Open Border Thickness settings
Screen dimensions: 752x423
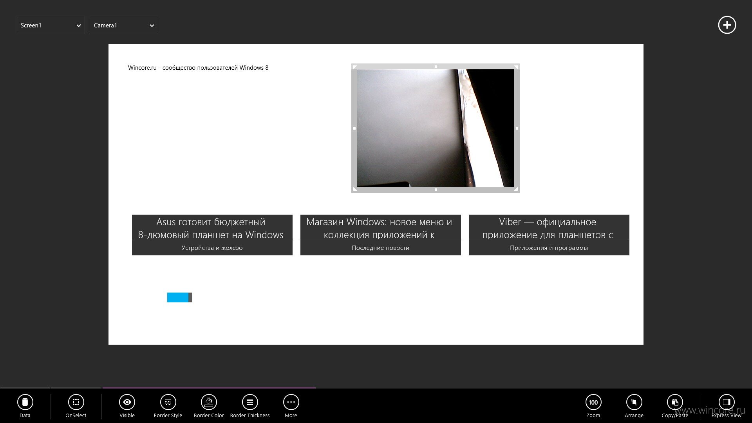tap(250, 406)
